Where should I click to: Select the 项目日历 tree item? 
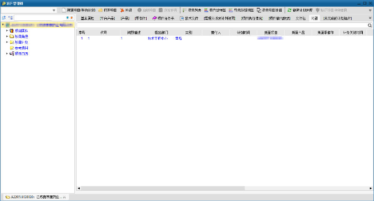click(x=21, y=54)
